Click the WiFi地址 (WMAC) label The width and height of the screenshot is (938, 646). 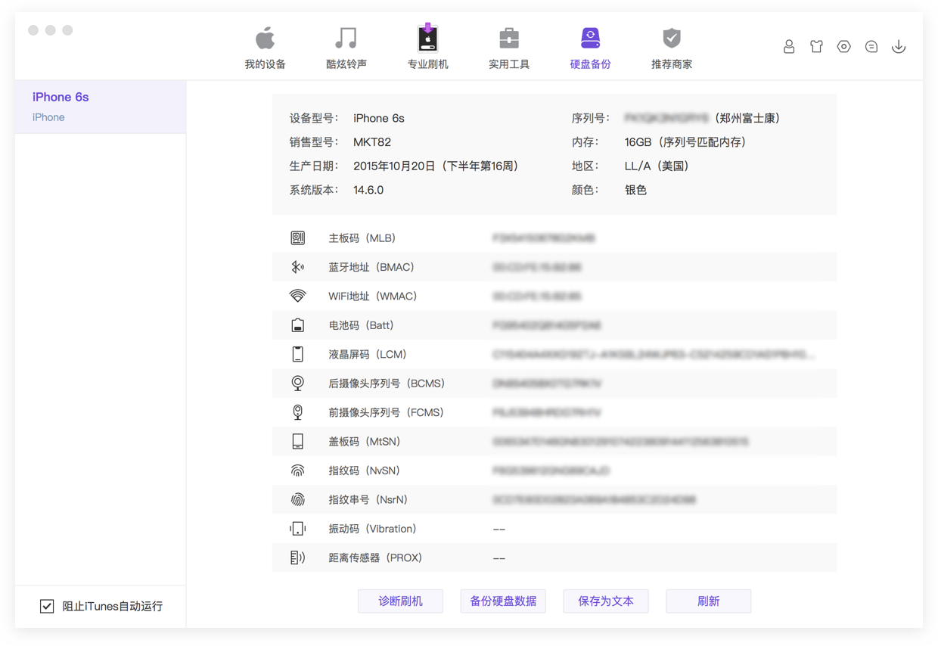[x=373, y=297]
